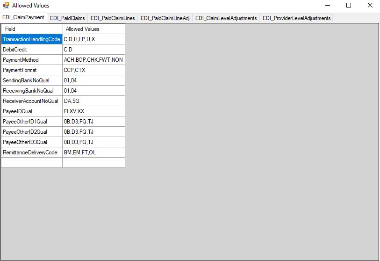Select the PayeeIDQual field cell
380x261 pixels.
coord(32,111)
